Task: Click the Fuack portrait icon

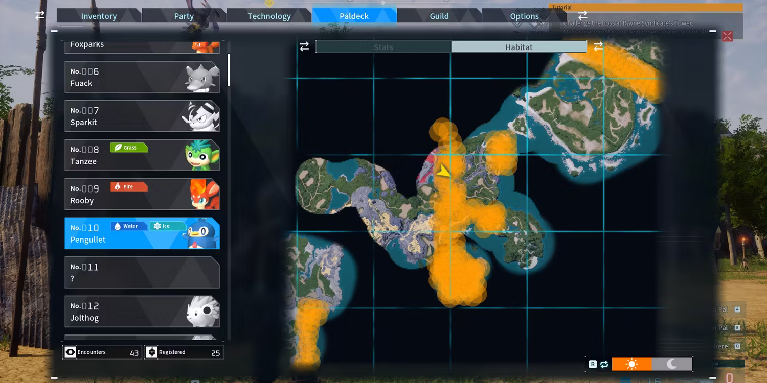Action: [201, 78]
